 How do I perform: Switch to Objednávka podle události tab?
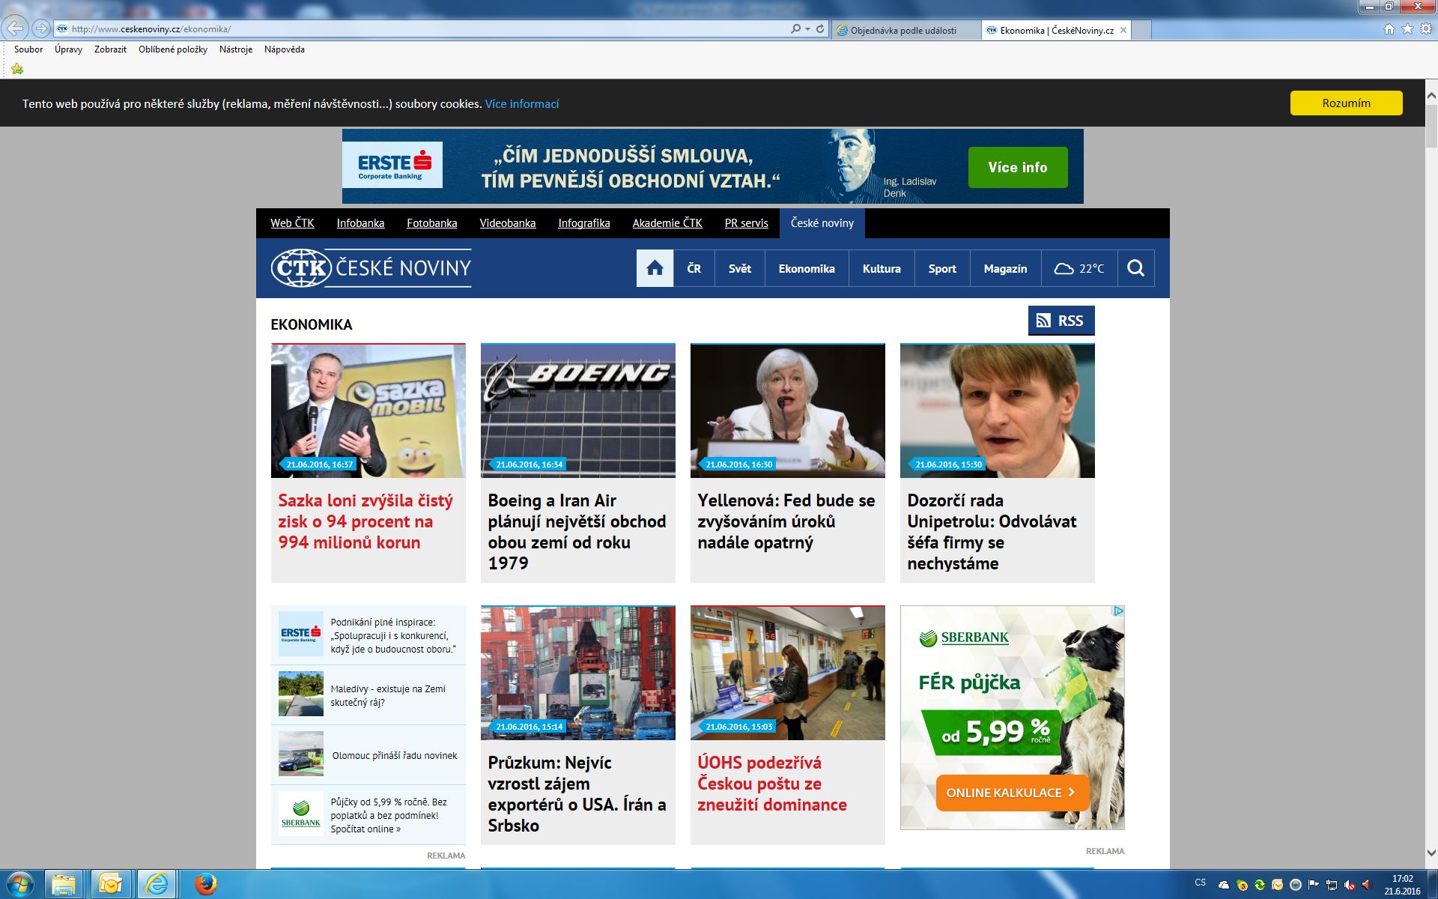[x=906, y=30]
